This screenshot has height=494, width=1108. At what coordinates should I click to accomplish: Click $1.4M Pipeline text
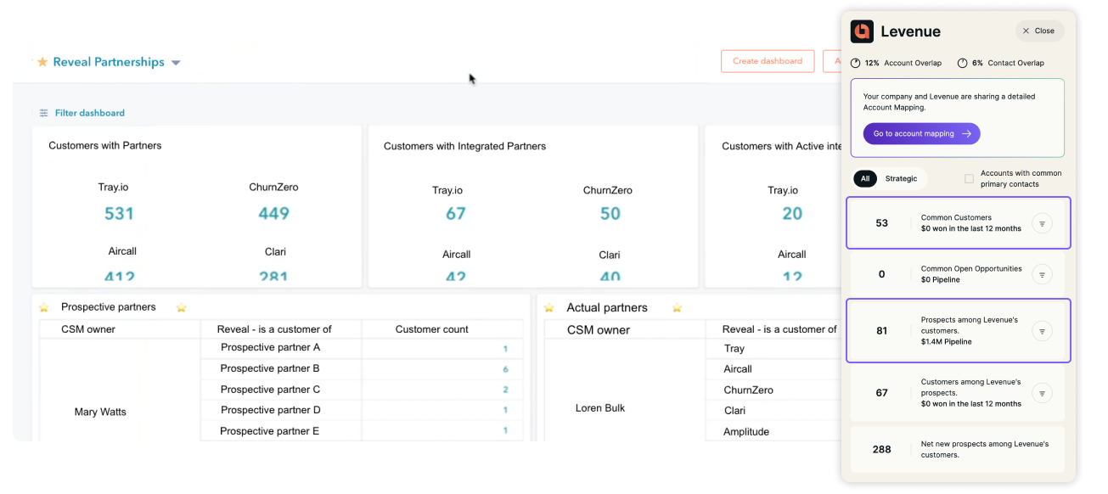[x=947, y=342]
